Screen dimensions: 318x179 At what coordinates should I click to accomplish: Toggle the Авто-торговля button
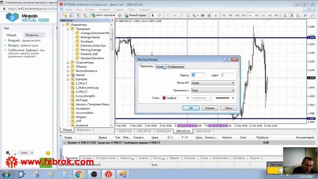[x=103, y=15]
